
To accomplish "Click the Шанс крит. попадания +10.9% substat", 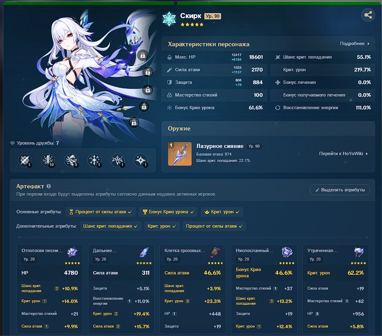I will point(50,288).
